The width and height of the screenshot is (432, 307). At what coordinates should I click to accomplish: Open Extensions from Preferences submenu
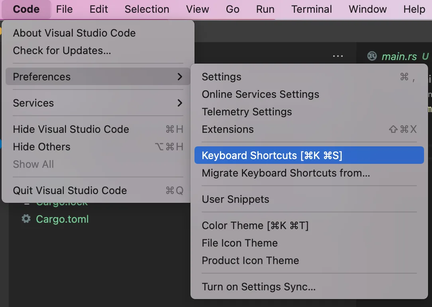[309, 129]
